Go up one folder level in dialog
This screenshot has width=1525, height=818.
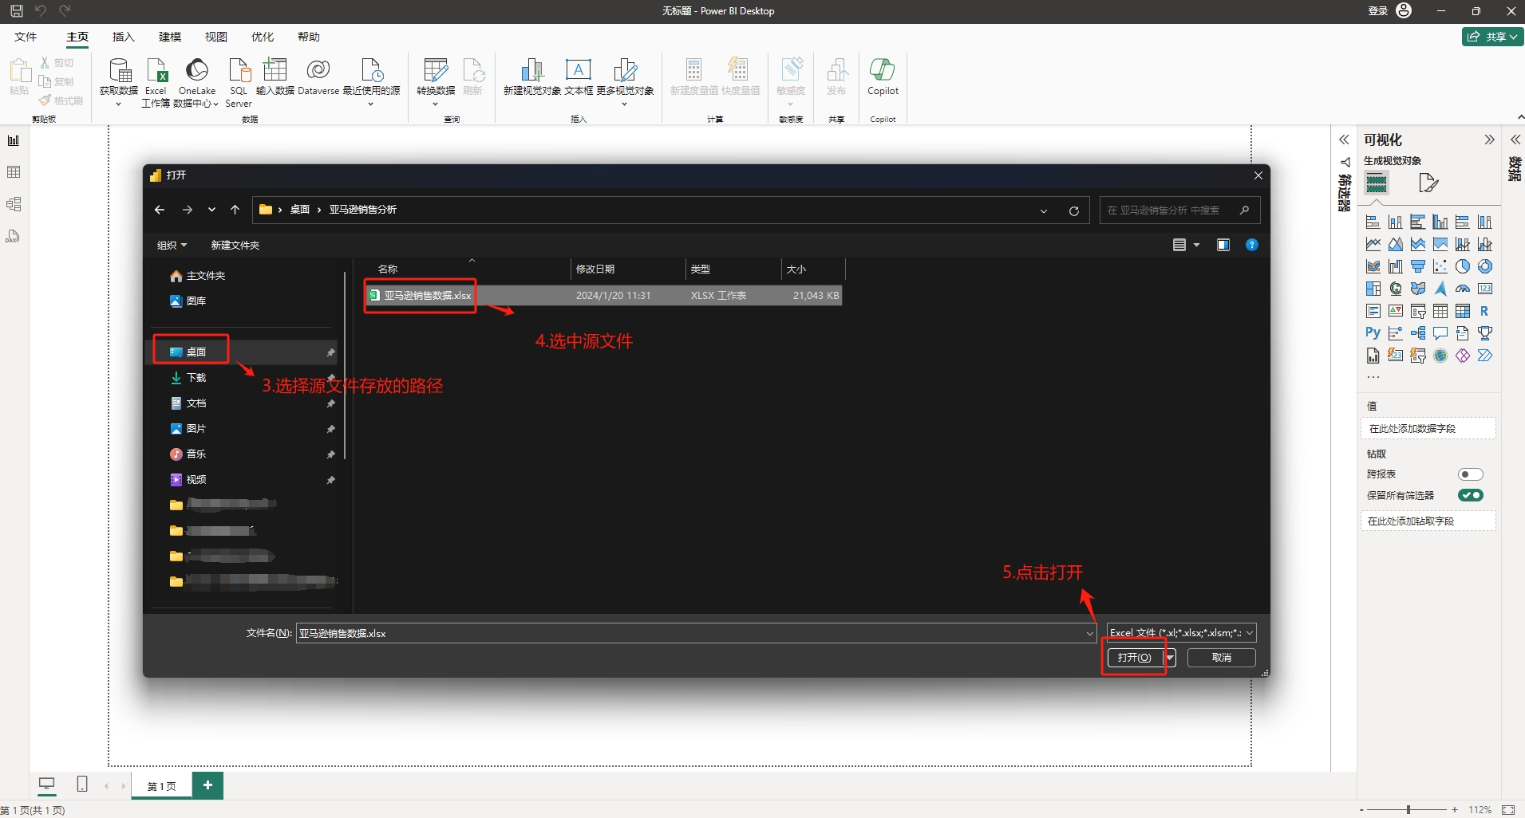click(235, 210)
